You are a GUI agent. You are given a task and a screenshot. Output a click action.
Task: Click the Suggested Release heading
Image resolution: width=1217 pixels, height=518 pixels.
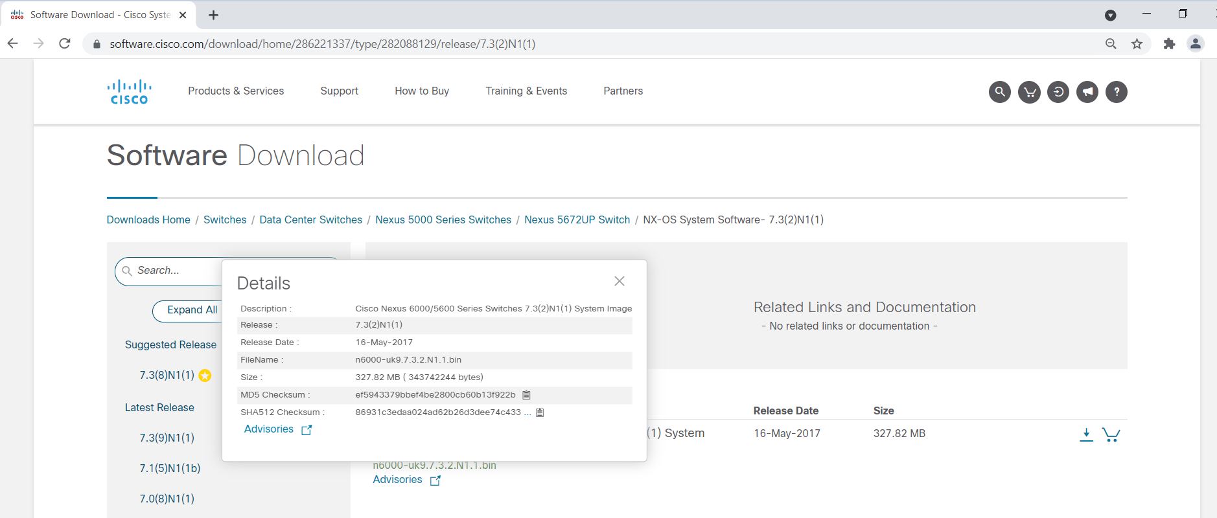(170, 344)
